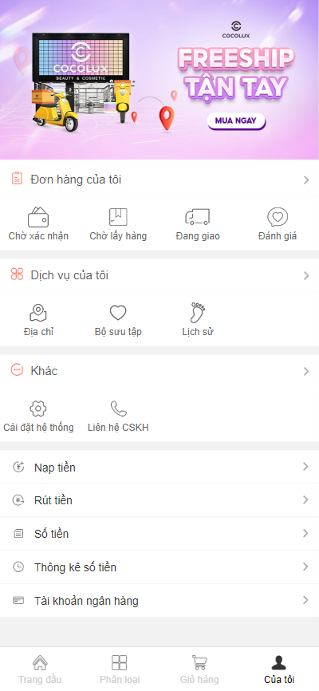Viewport: 319px width, 691px height.
Task: Open the Chờ xác nhận wallet icon
Action: (x=38, y=217)
